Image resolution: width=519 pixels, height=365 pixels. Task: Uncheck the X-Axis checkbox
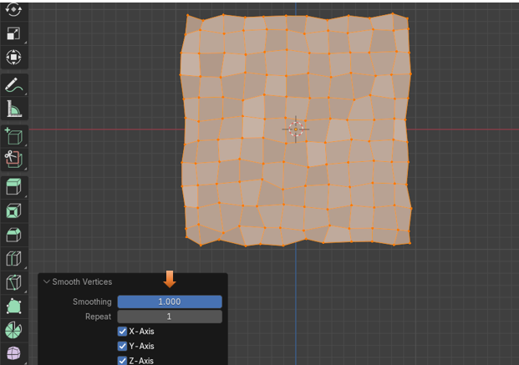[x=123, y=332]
